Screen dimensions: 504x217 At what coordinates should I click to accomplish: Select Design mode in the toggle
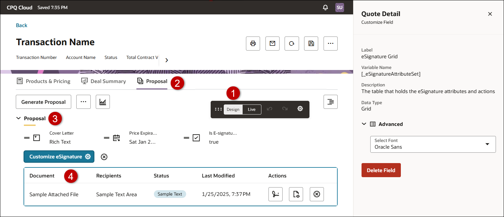tap(233, 109)
